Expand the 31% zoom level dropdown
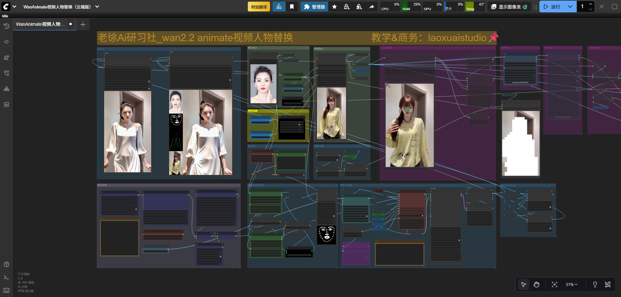This screenshot has height=297, width=621. click(571, 285)
